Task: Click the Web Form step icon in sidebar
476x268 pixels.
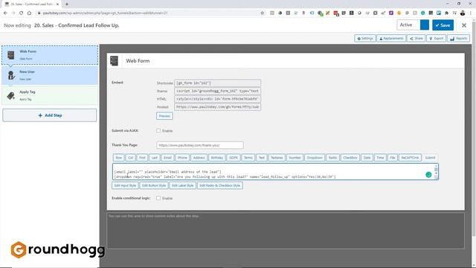Action: coord(11,55)
